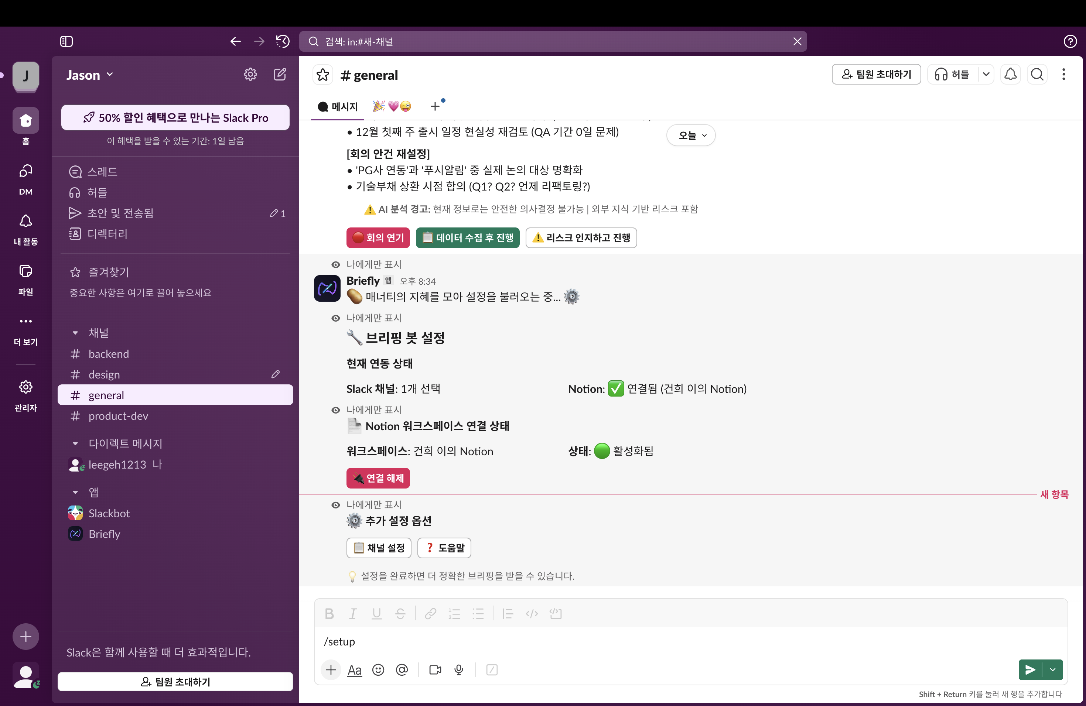1086x706 pixels.
Task: Click the red 회의 연기 button
Action: coord(378,238)
